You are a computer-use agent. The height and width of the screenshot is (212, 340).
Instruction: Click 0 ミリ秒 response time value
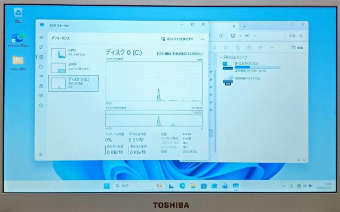[x=136, y=140]
